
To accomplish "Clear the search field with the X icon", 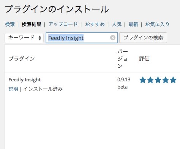I will [x=113, y=38].
